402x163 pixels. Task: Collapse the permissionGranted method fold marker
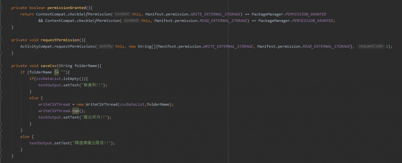1,8
